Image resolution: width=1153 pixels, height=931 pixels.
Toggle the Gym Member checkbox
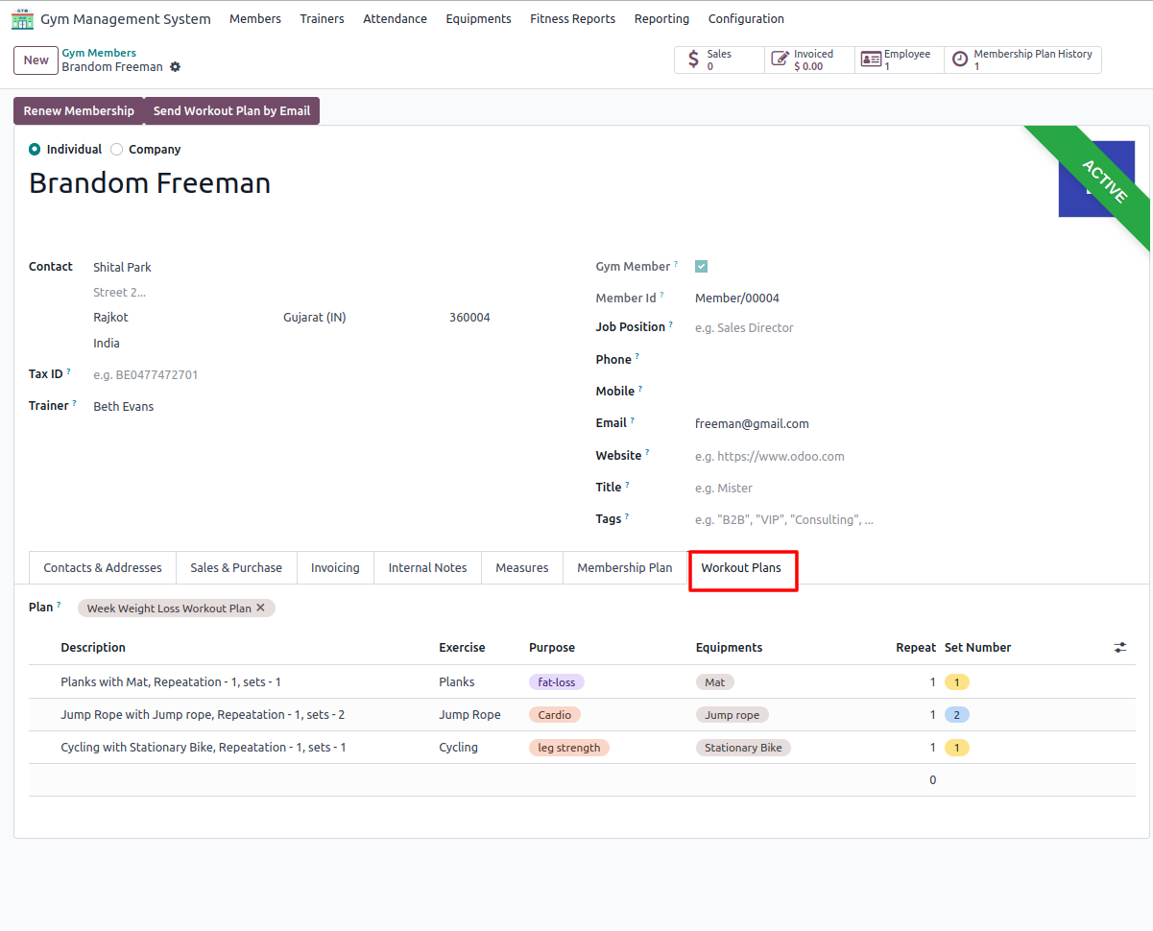coord(702,267)
